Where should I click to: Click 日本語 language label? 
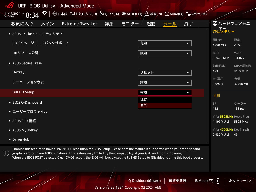63,14
